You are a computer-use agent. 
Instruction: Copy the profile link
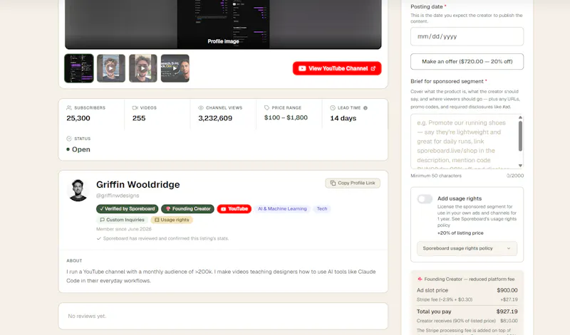coord(353,183)
